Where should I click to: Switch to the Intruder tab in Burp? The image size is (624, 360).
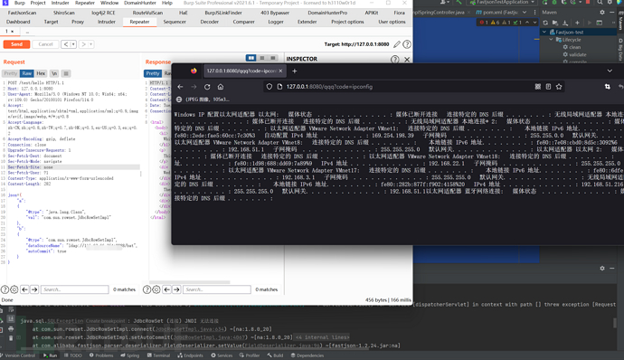[107, 22]
